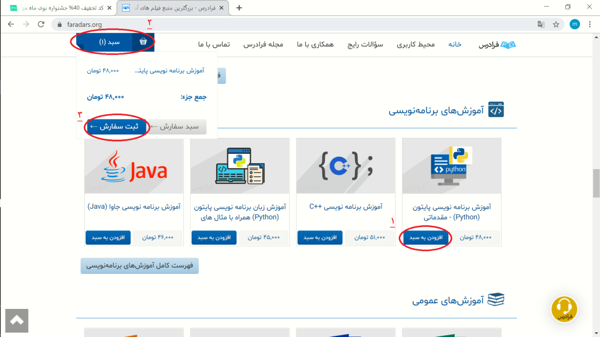Click the browser forward arrow

26,25
